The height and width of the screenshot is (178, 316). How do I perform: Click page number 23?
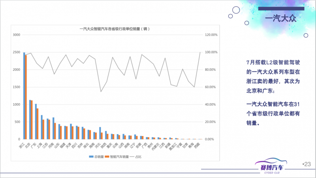point(307,164)
